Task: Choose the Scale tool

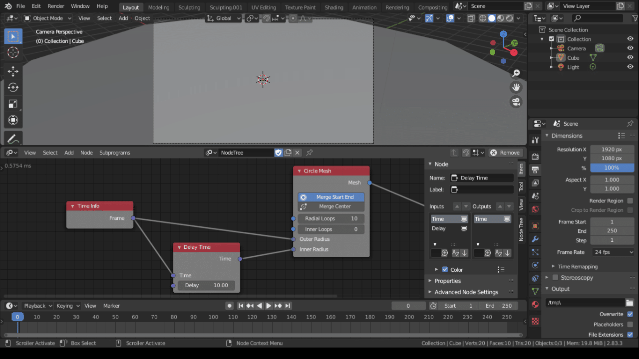Action: click(x=13, y=104)
